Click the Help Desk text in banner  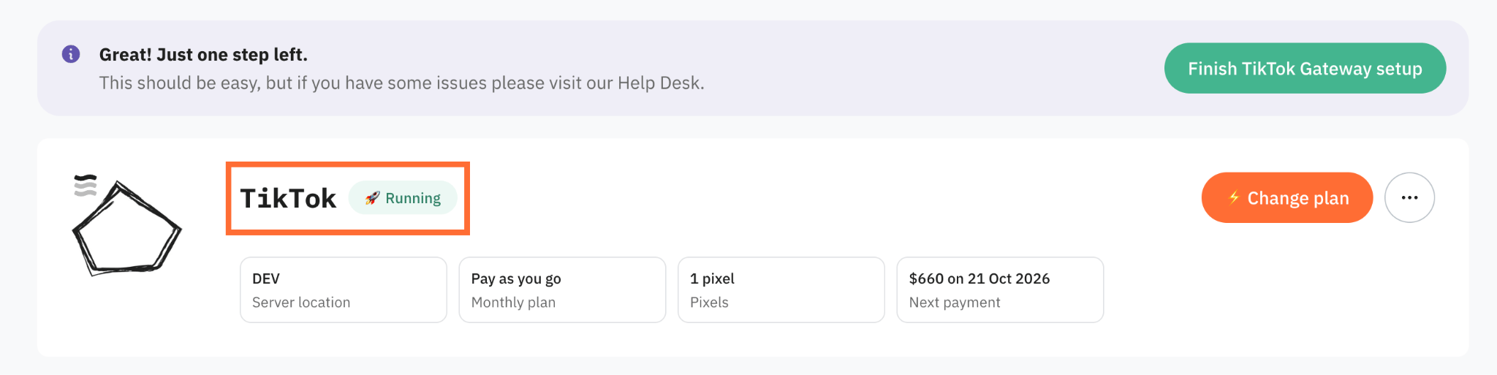click(659, 83)
